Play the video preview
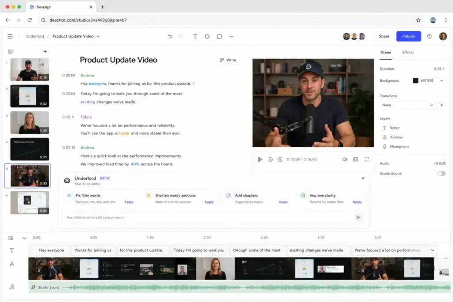The height and width of the screenshot is (302, 453). [260, 159]
